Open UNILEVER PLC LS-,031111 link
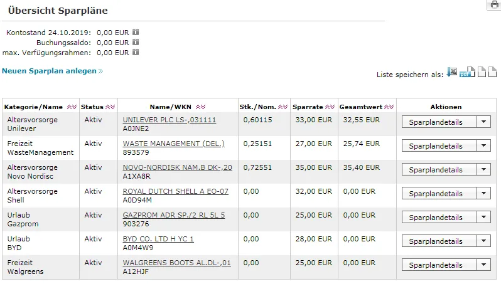Screen dimensions: 501x284 coord(170,120)
